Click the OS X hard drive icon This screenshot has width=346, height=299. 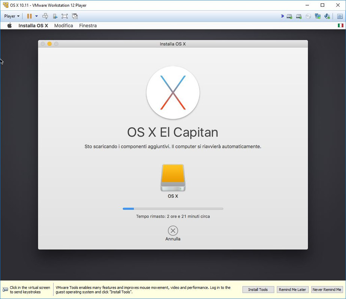pyautogui.click(x=173, y=178)
